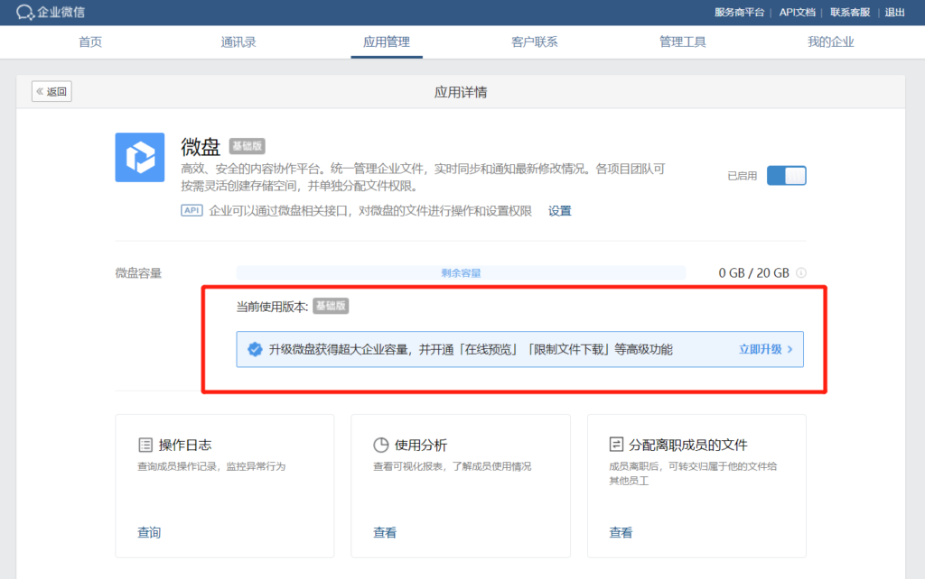Click the 微盘容量 label
The image size is (925, 579).
138,273
